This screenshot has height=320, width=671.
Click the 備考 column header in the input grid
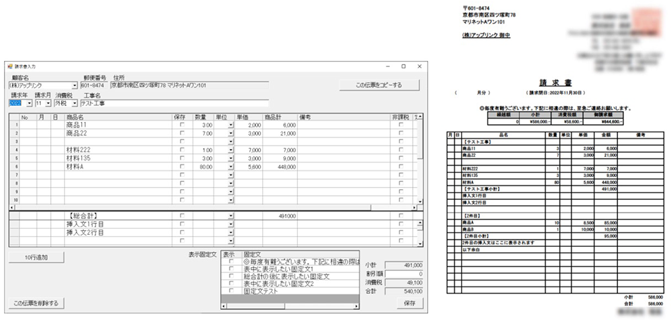(x=343, y=117)
